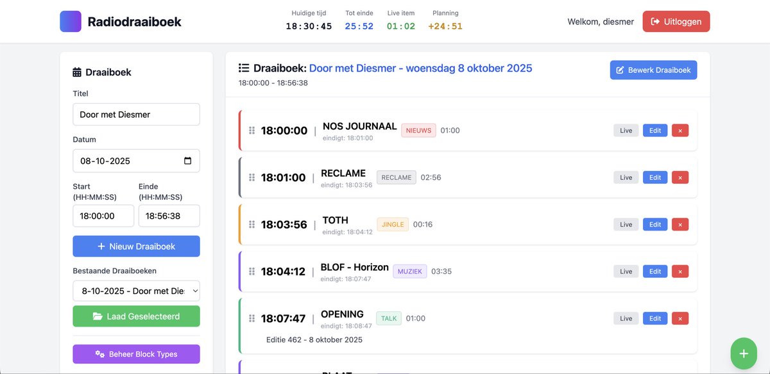Set OPENING item as Live

[x=626, y=318]
